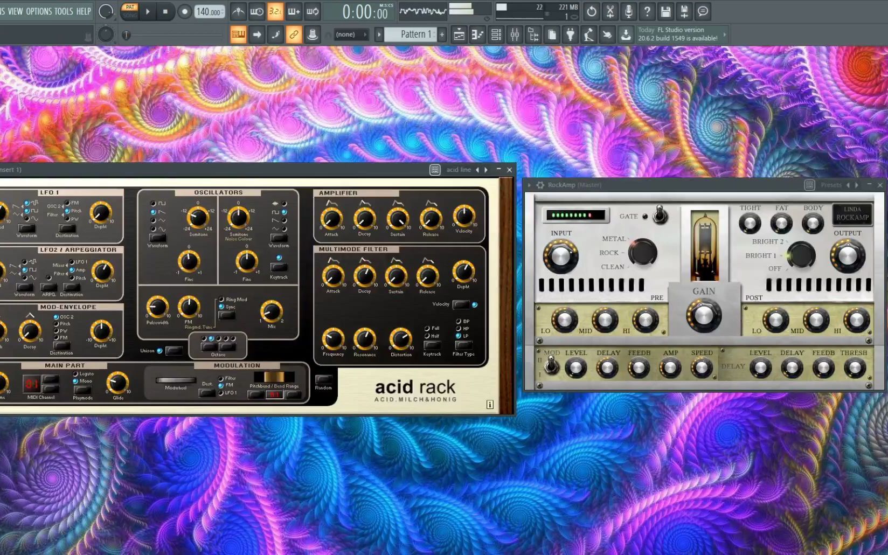Open RockAmp plugin options gear icon

[540, 185]
